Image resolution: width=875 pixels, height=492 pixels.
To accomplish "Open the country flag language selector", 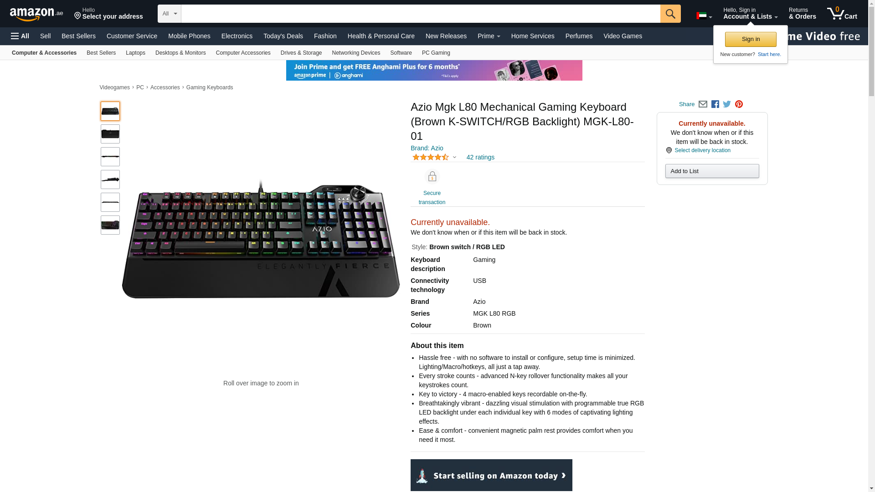I will pos(704,16).
